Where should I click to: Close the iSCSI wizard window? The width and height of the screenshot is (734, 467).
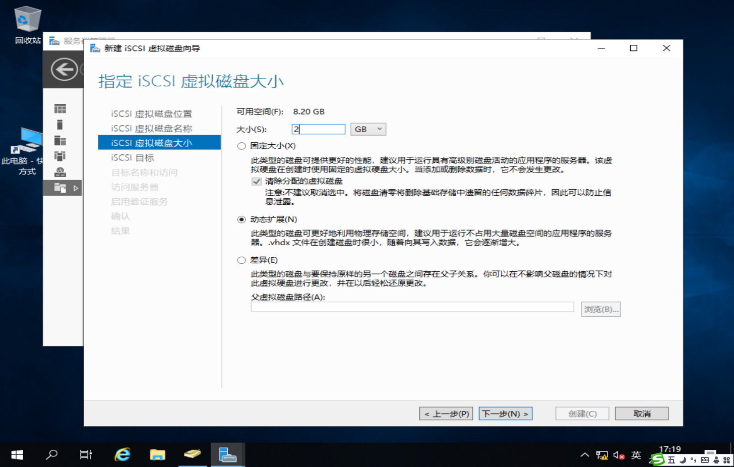(x=666, y=48)
